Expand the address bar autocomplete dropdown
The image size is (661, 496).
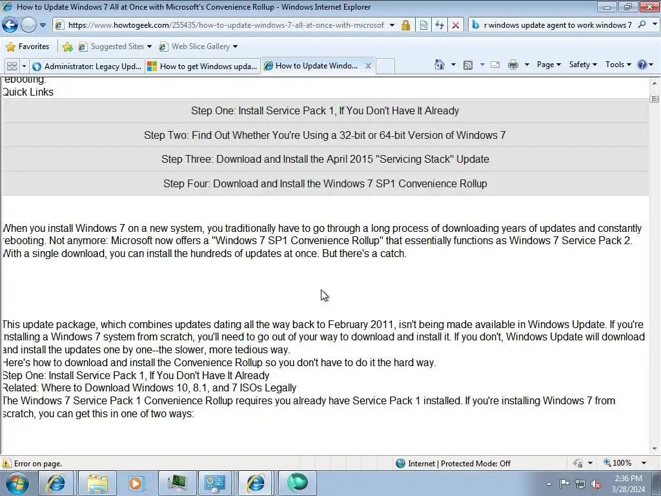coord(392,25)
